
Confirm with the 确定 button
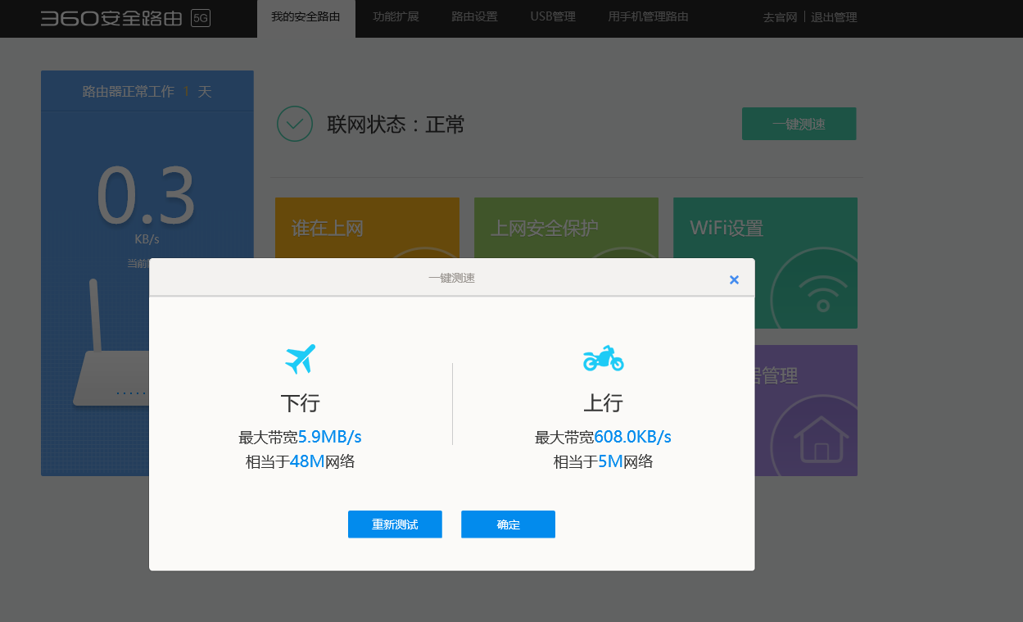click(508, 524)
